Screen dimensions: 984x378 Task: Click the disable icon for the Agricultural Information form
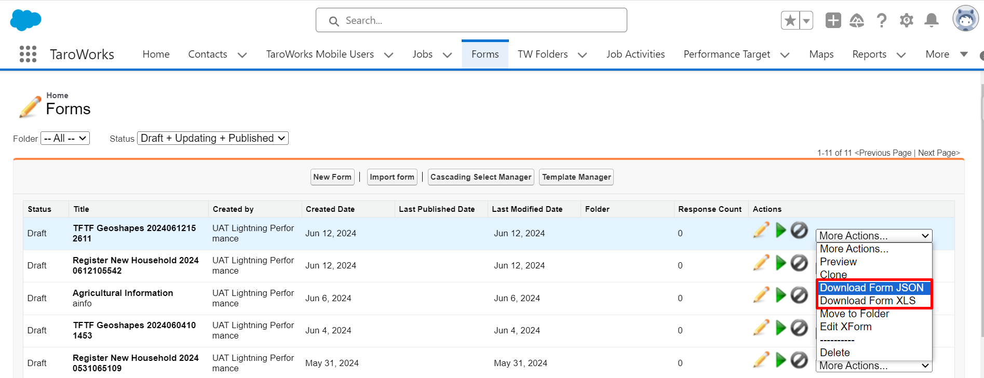[799, 295]
